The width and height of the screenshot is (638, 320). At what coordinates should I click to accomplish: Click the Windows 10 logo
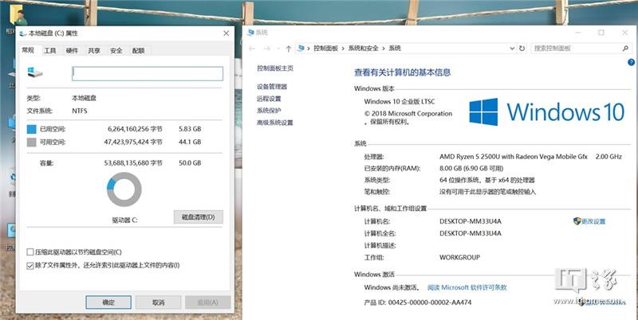tap(546, 111)
